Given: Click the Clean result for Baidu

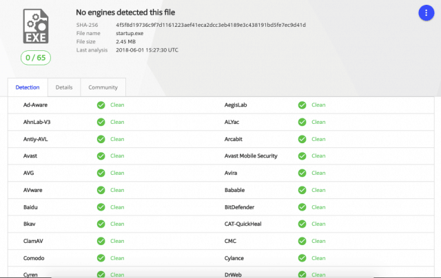Looking at the screenshot, I should [x=117, y=207].
